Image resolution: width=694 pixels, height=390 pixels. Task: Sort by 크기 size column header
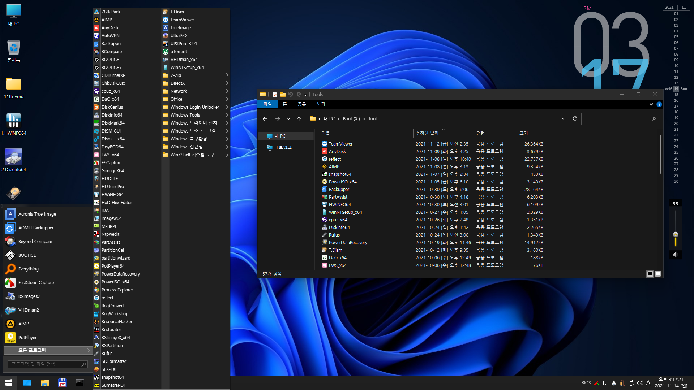531,133
